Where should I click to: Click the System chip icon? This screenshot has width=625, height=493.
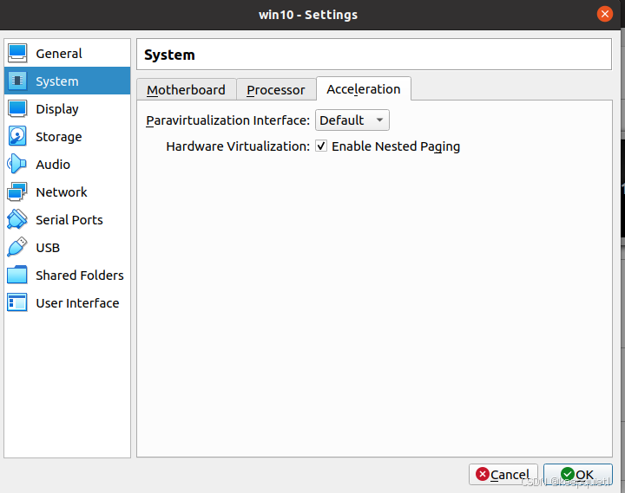(x=17, y=81)
